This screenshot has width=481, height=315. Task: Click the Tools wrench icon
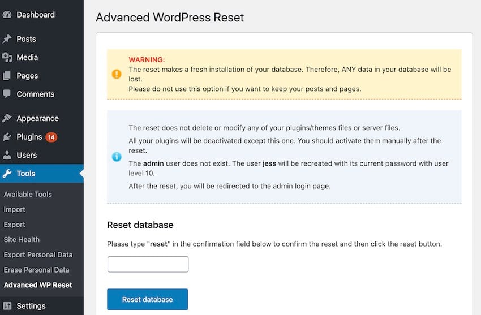7,174
